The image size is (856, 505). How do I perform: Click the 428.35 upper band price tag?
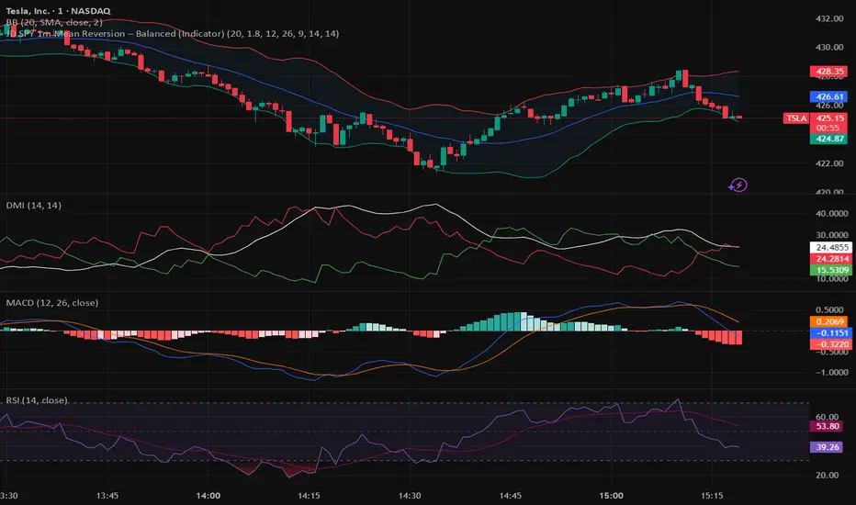[828, 72]
